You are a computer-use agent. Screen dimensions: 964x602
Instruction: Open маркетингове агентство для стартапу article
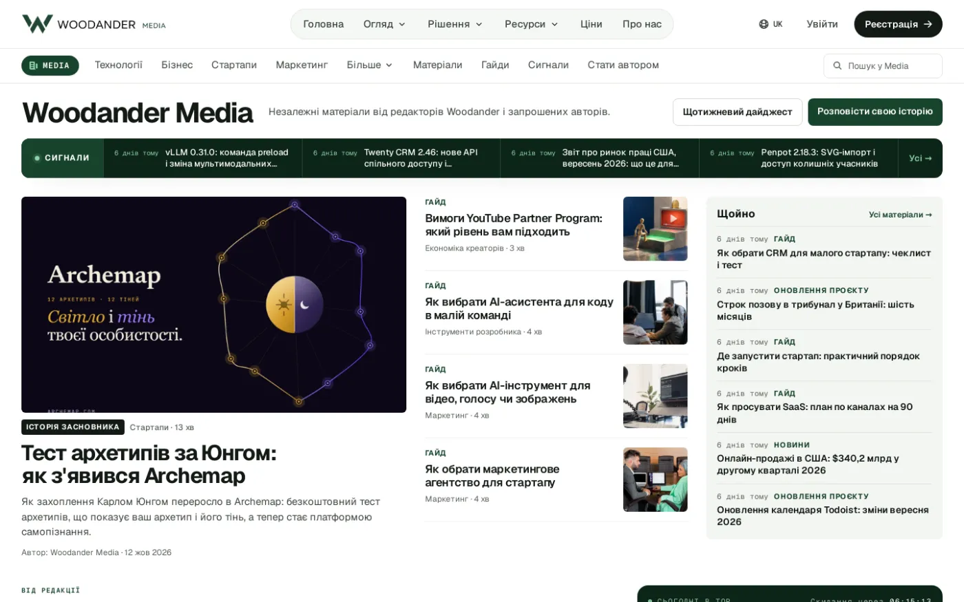(x=492, y=476)
